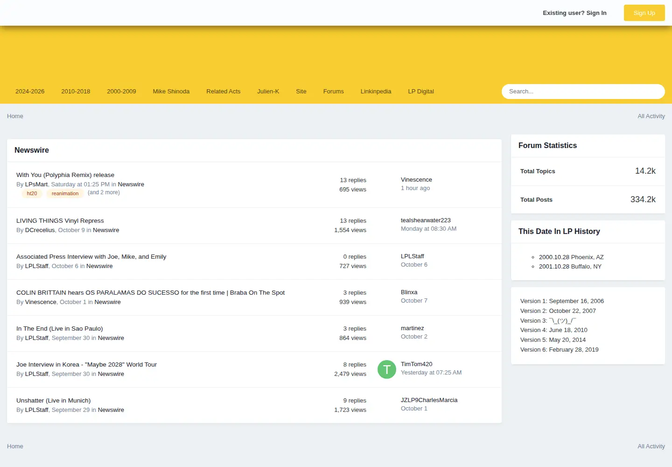The image size is (672, 467).
Task: Open last poster Blinxa's profile
Action: (x=409, y=292)
